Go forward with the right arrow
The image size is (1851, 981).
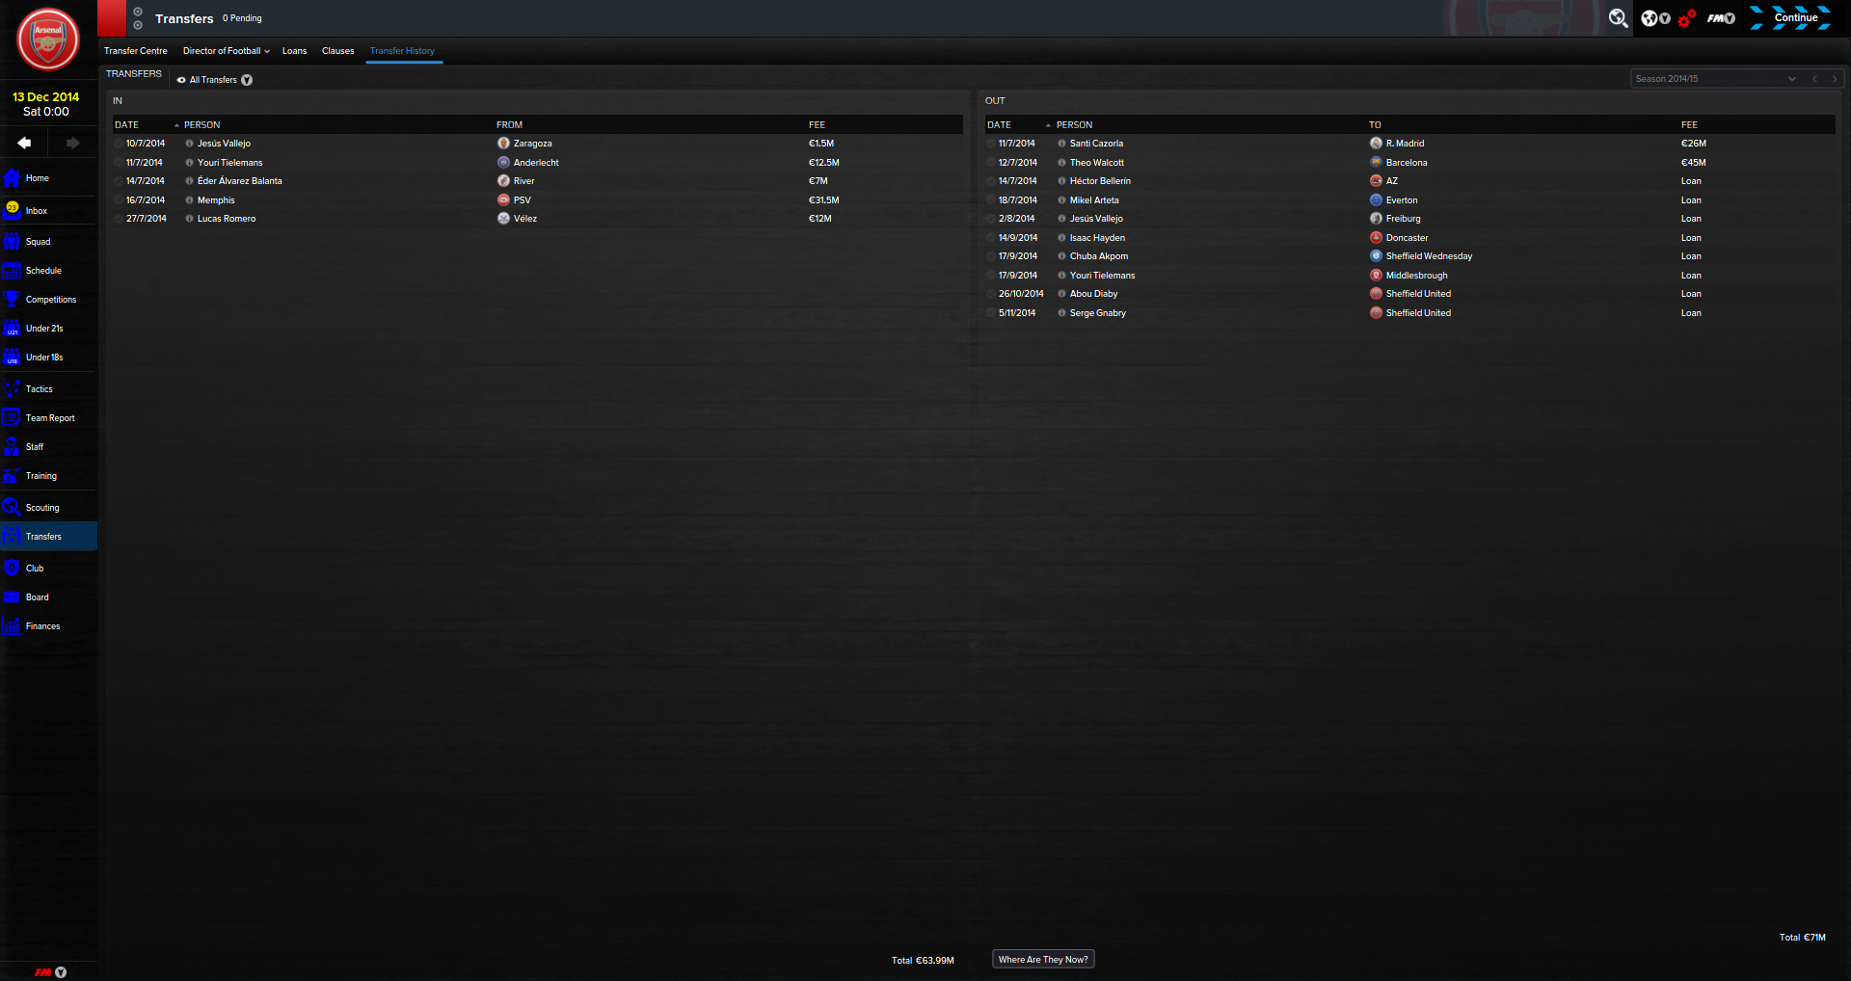pos(72,143)
